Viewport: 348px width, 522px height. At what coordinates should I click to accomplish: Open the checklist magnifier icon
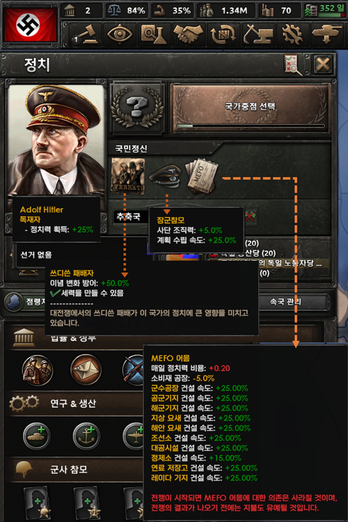(x=293, y=65)
